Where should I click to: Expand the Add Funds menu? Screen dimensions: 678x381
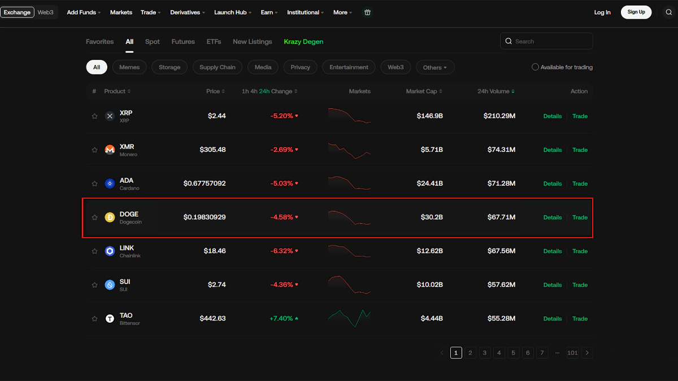click(84, 12)
